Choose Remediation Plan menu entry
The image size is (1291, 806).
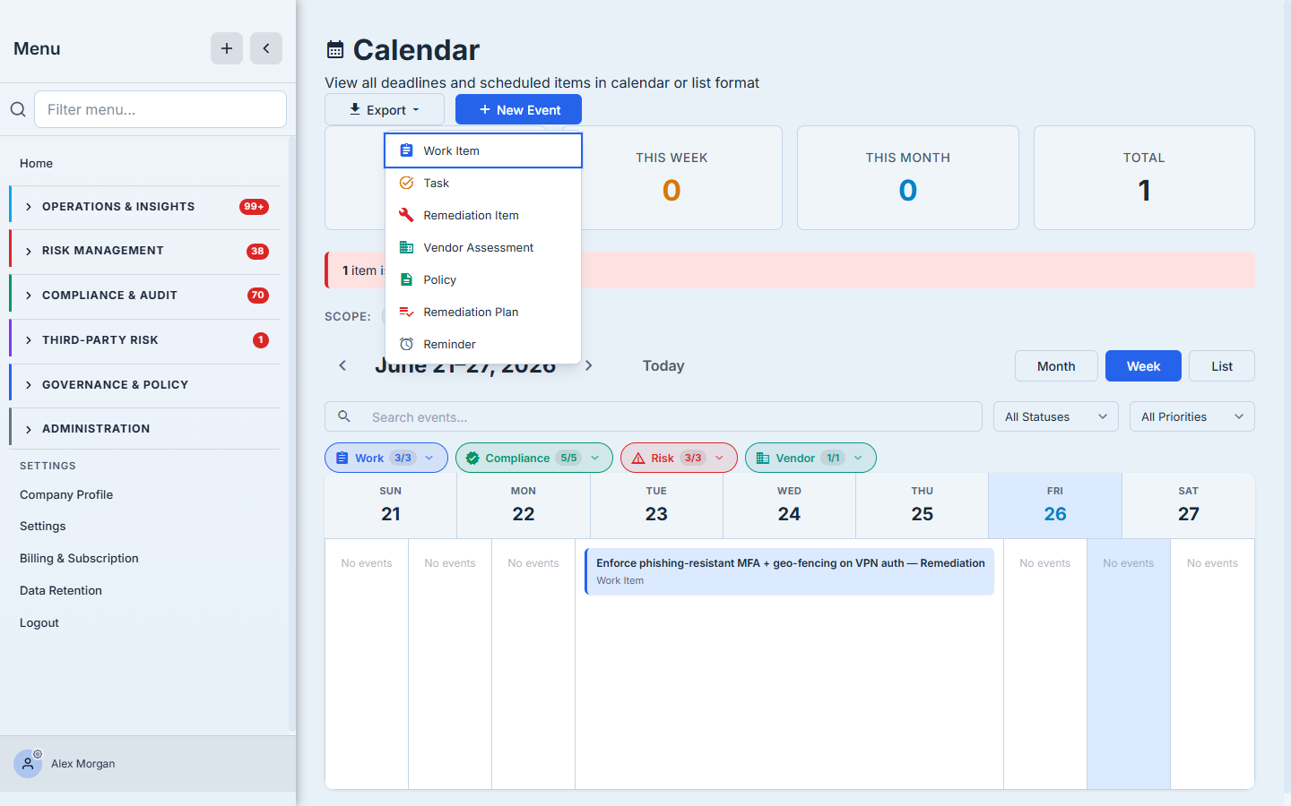[483, 312]
